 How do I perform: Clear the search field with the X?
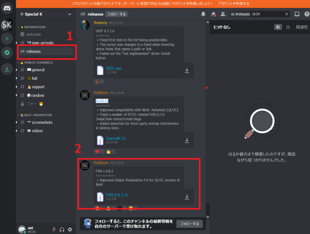click(x=285, y=14)
